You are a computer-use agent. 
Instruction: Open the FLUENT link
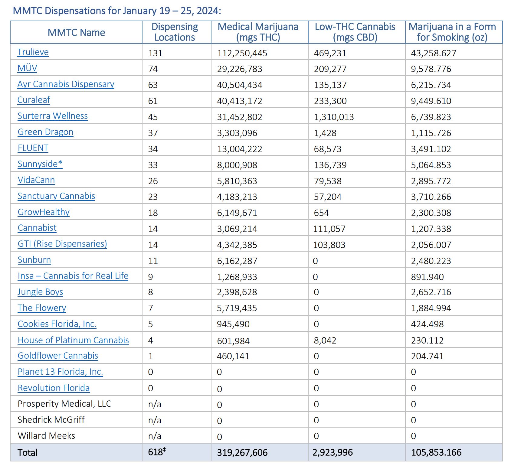[x=33, y=148]
